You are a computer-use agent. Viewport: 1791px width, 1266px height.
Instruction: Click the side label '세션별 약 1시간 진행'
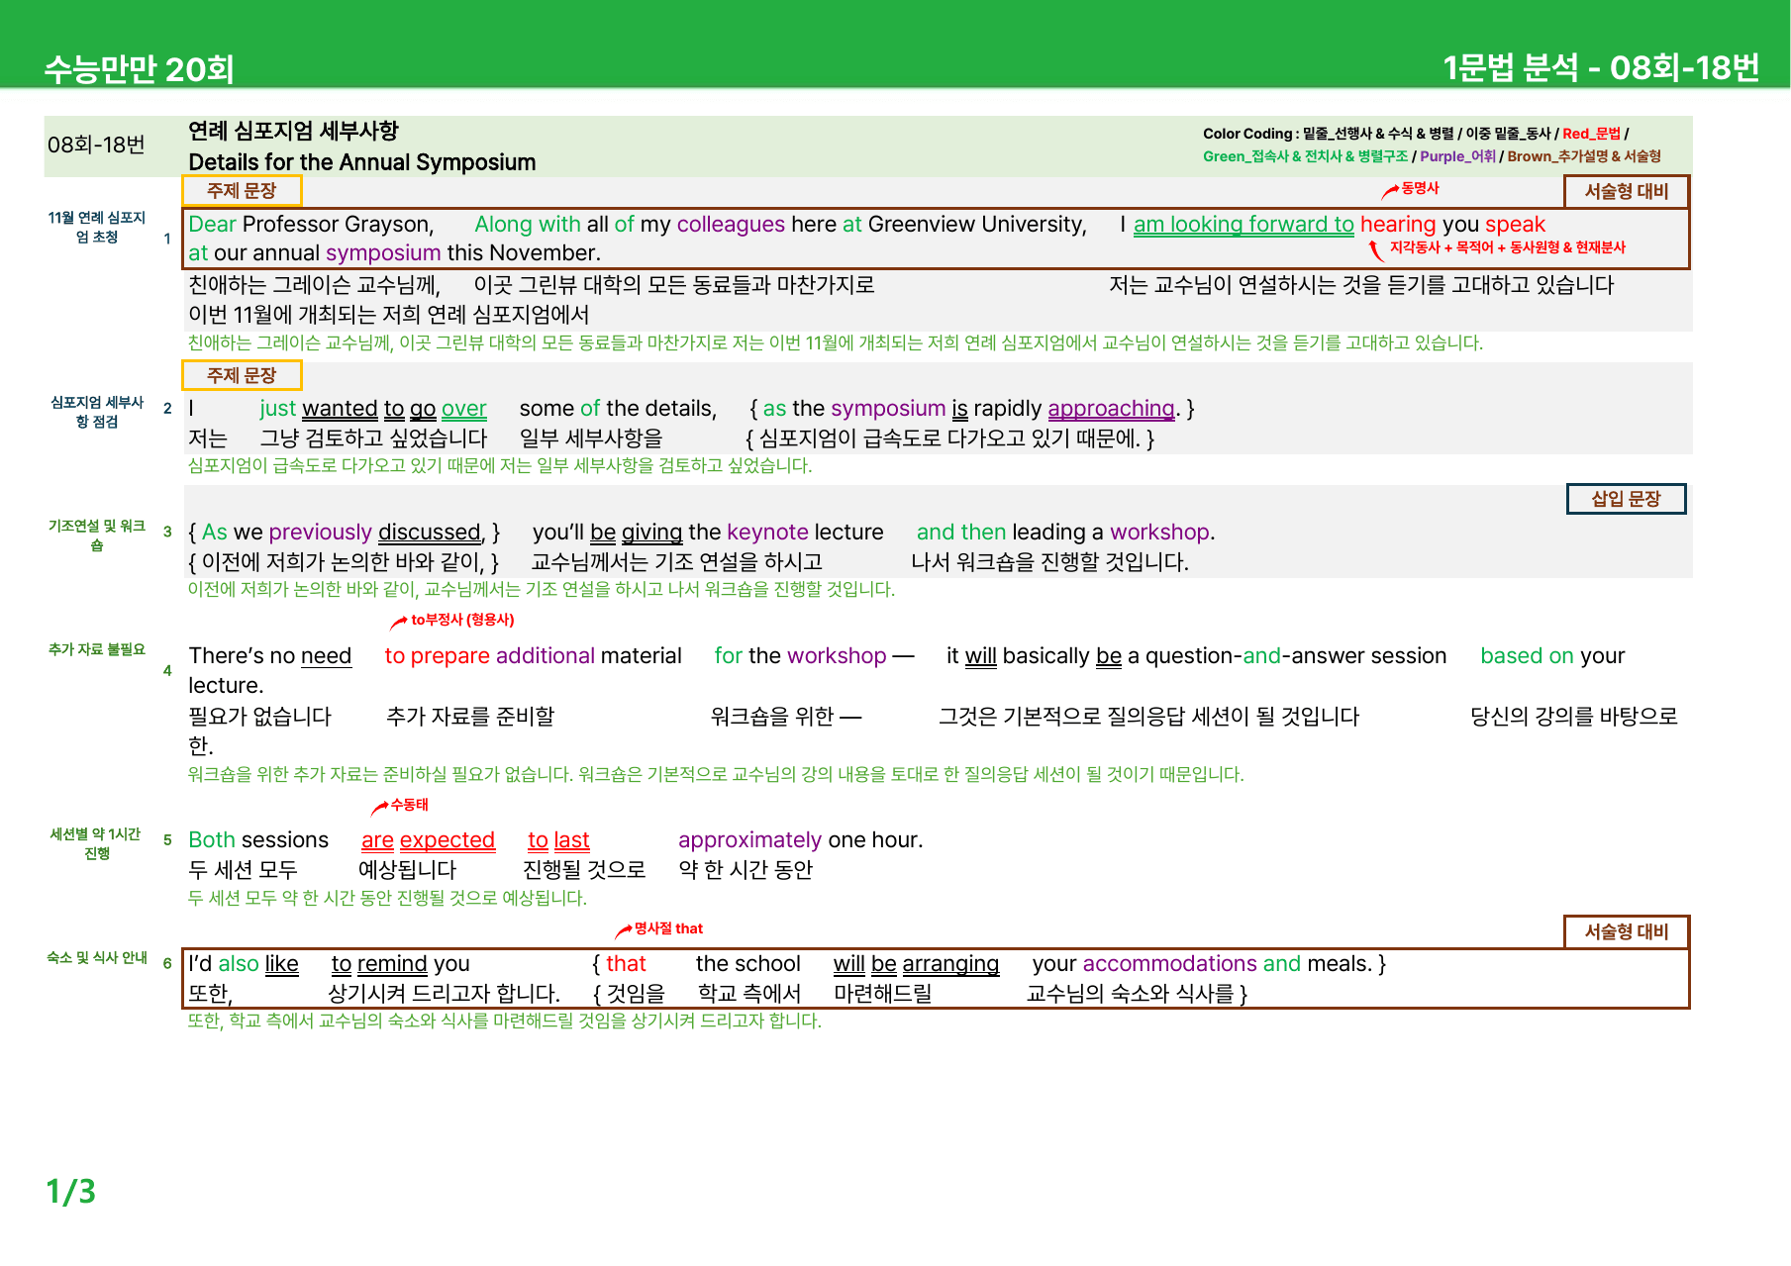(x=97, y=843)
